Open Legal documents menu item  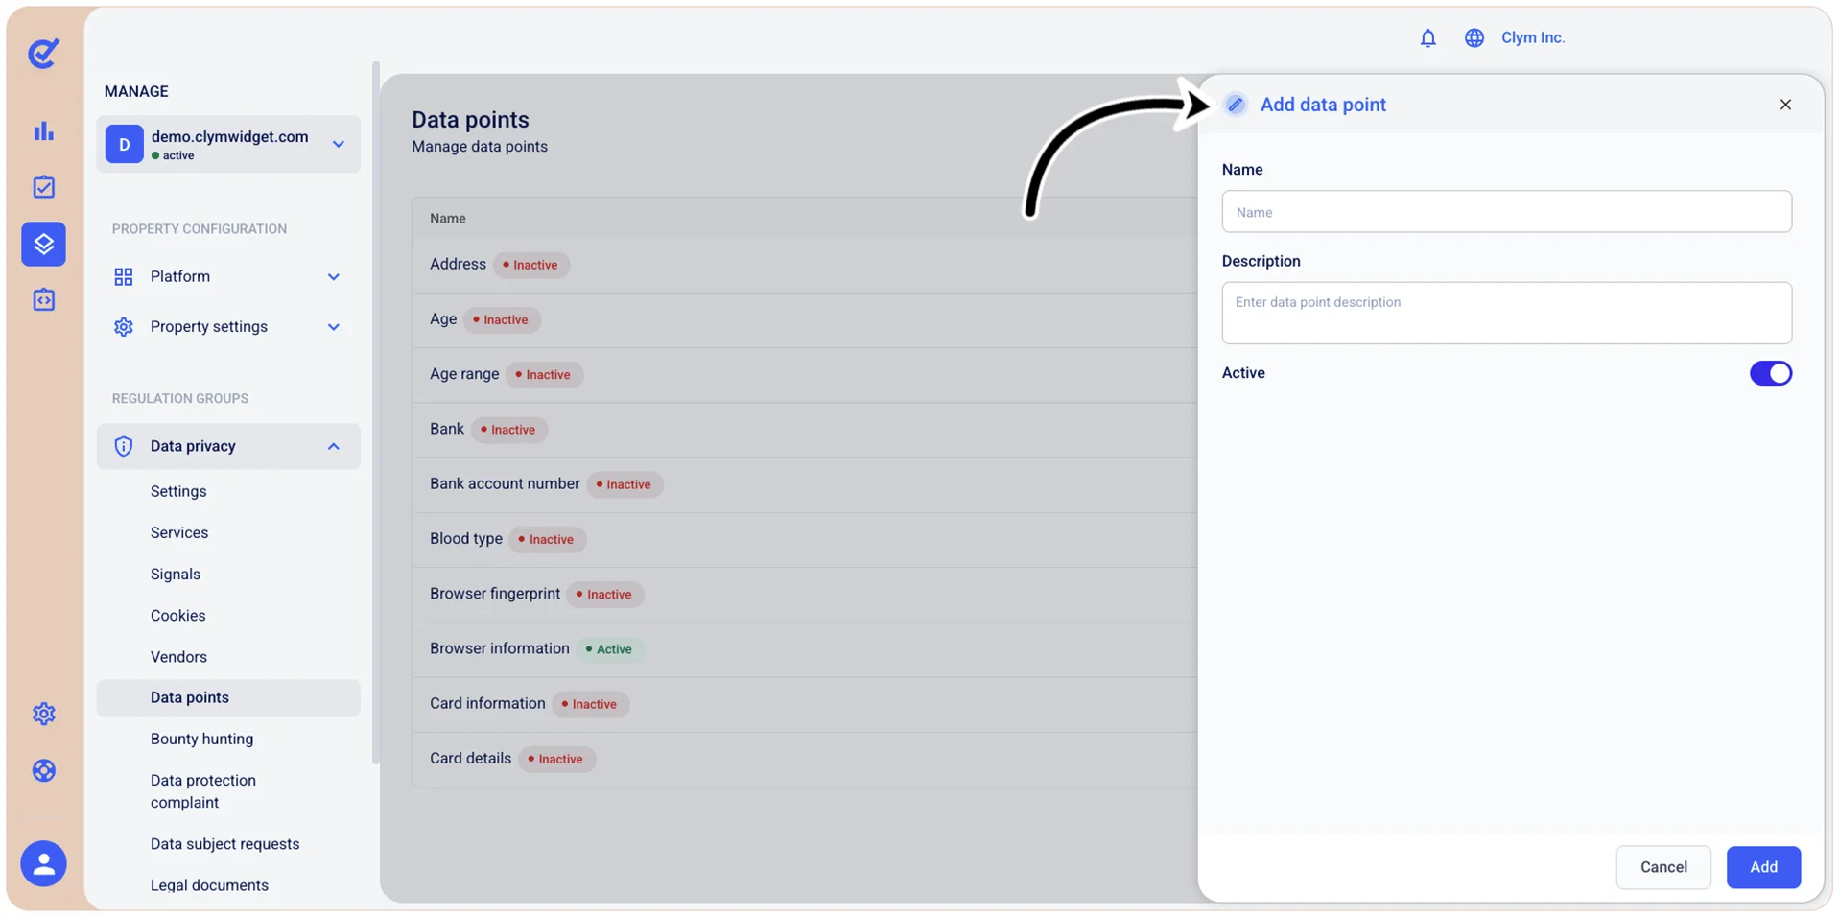pos(209,885)
